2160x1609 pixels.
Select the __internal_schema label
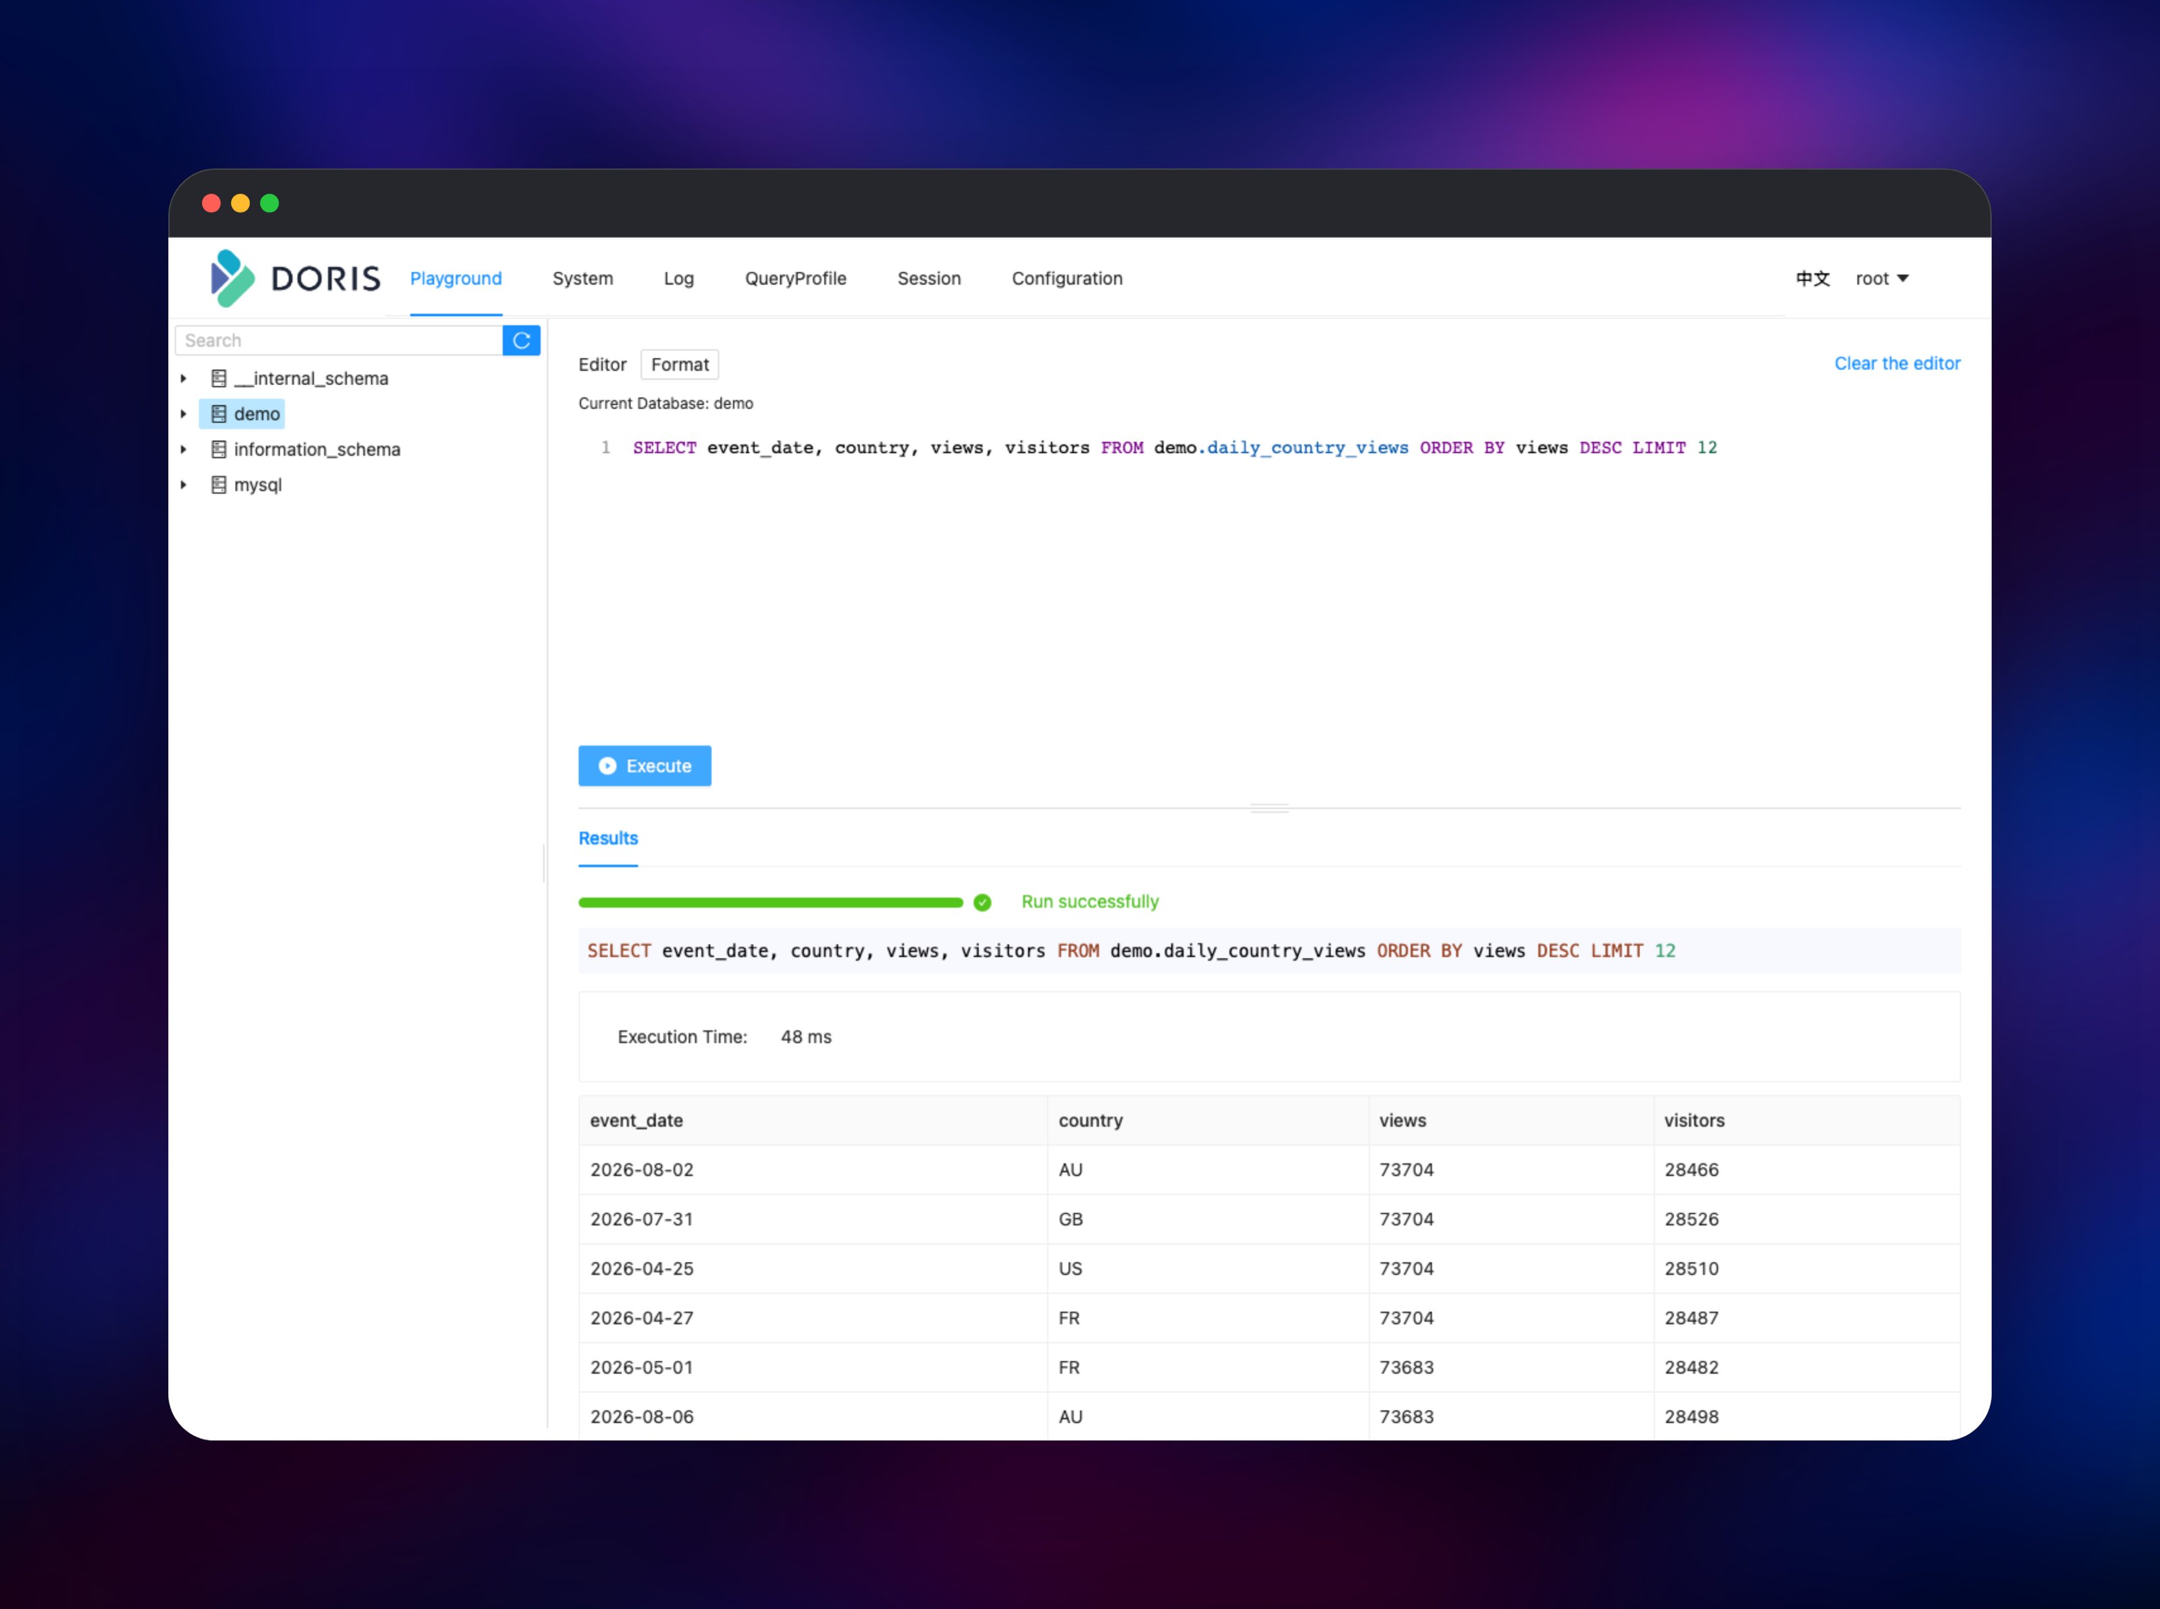(x=311, y=379)
